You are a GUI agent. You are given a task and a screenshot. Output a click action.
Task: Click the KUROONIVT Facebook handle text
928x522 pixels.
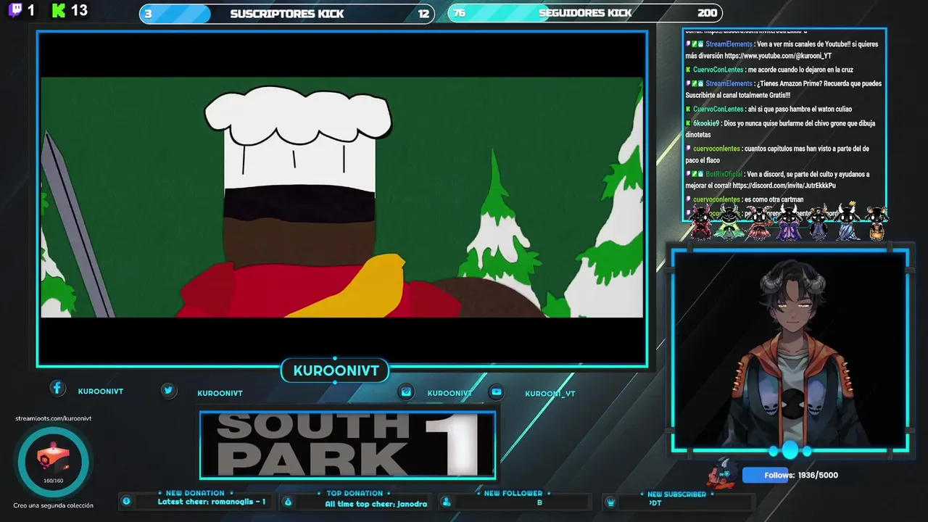click(101, 391)
